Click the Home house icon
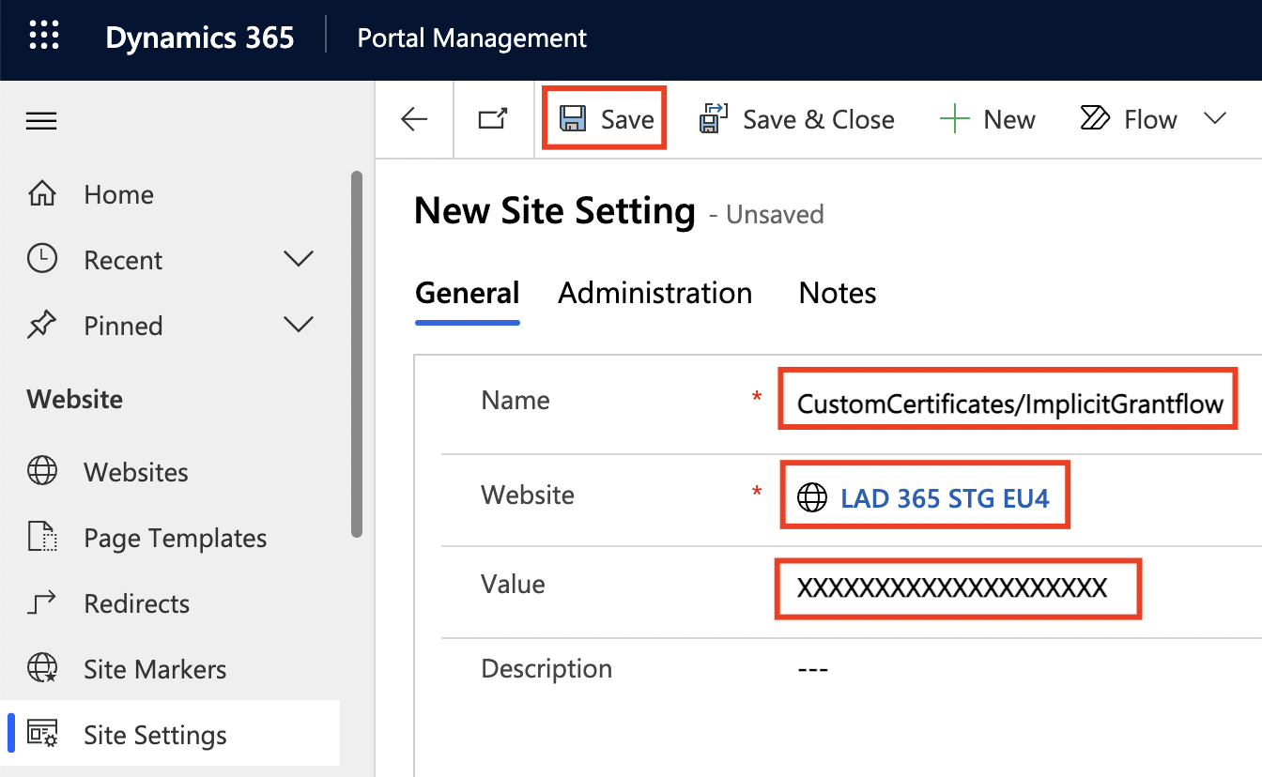The width and height of the screenshot is (1262, 777). [x=42, y=194]
